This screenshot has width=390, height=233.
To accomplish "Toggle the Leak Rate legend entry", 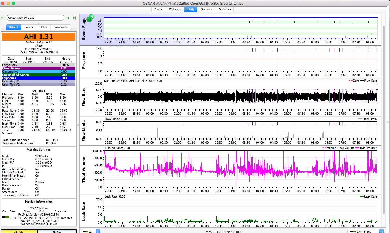I will point(368,196).
